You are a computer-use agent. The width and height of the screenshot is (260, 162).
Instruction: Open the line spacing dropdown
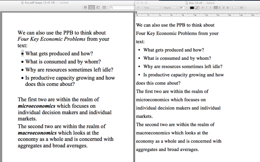click(234, 8)
